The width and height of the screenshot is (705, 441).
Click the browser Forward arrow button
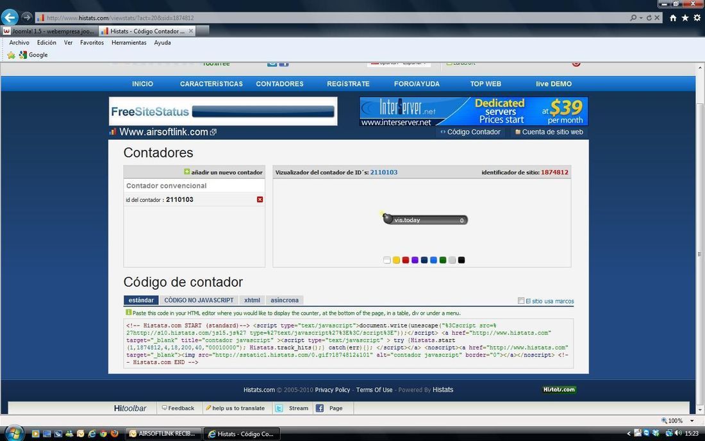point(26,17)
